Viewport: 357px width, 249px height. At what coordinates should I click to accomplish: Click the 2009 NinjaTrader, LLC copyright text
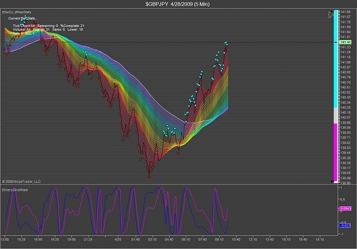pos(21,182)
